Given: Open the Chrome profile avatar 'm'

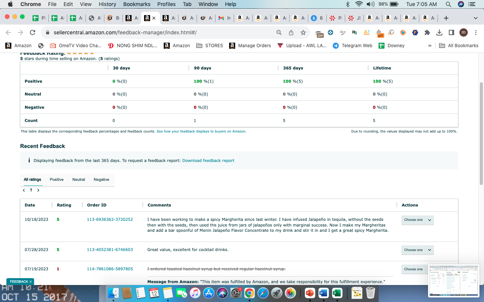Looking at the screenshot, I should 464,32.
